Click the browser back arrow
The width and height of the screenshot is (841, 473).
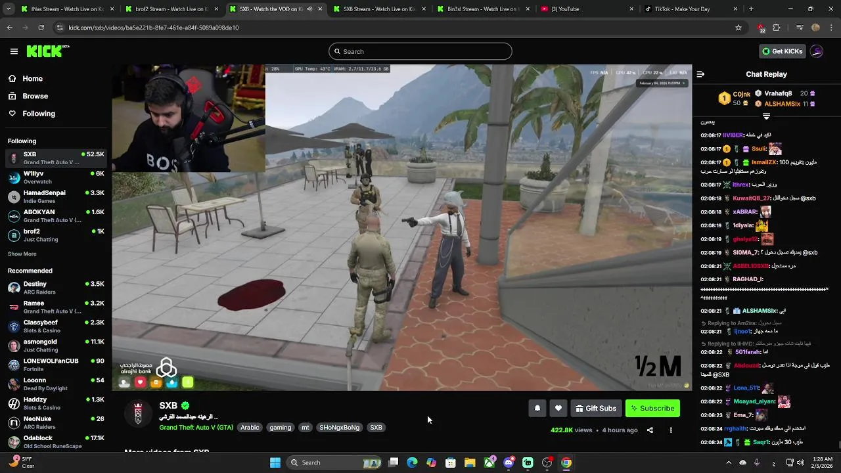(10, 28)
